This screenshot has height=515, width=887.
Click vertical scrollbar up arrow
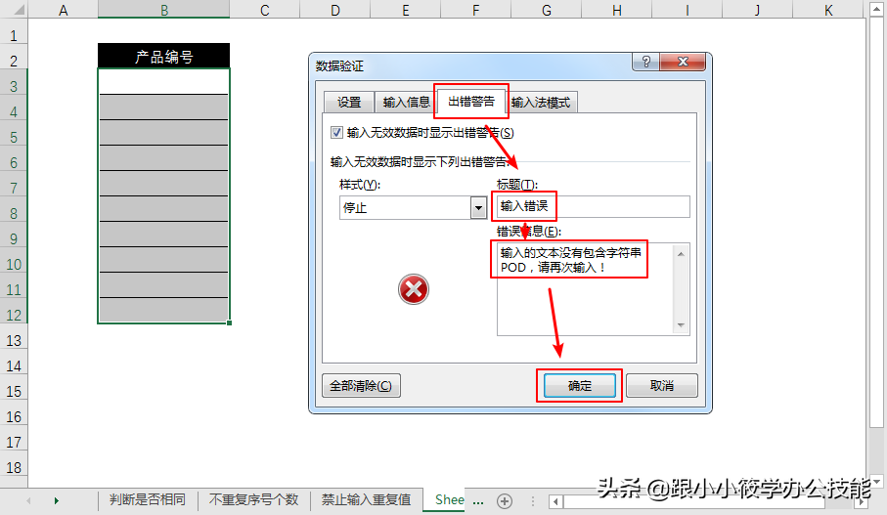[876, 10]
